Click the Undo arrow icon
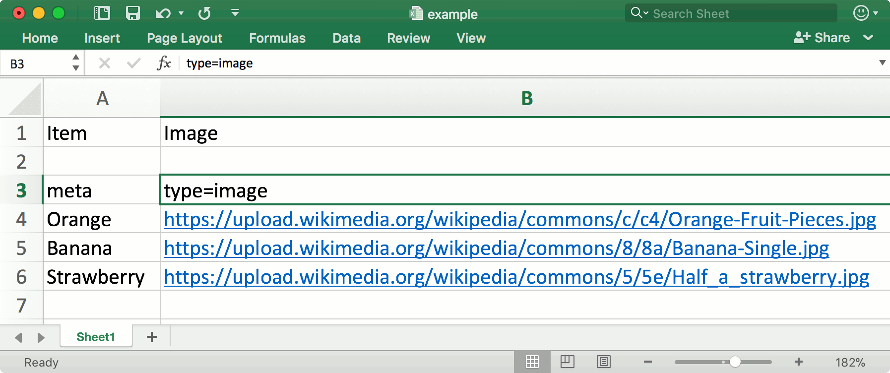This screenshot has height=373, width=890. pos(162,13)
